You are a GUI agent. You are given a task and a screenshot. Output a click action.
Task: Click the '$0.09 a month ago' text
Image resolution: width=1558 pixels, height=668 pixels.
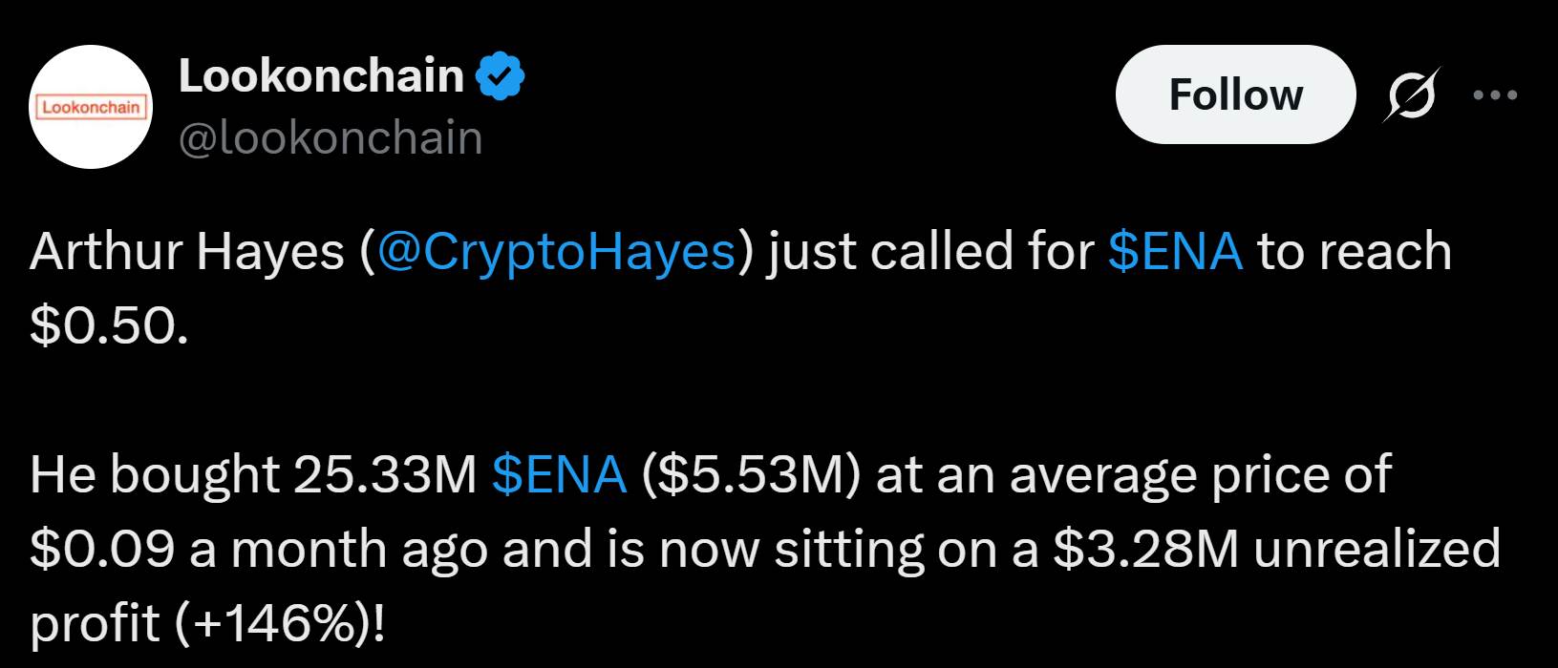click(x=258, y=551)
